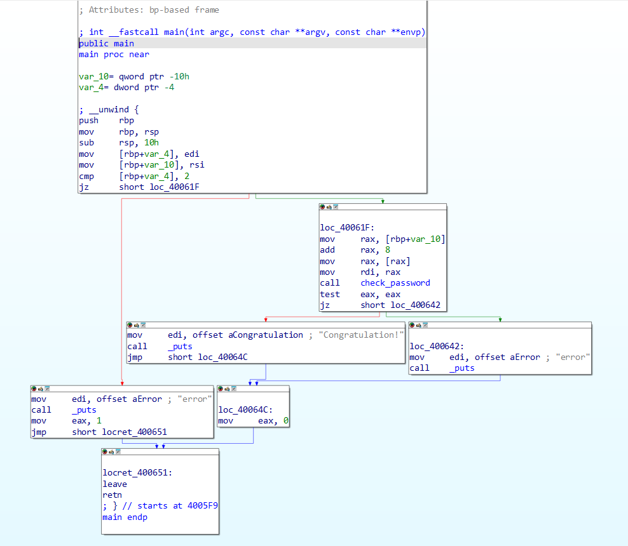Screen dimensions: 628x546
Task: Click the rightmost header icon of the Congratulation block
Action: click(x=143, y=325)
